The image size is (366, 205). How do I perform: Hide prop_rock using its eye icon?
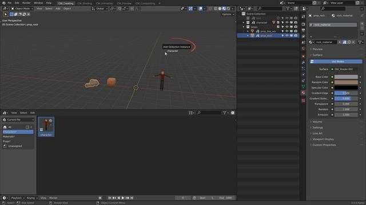pyautogui.click(x=287, y=35)
